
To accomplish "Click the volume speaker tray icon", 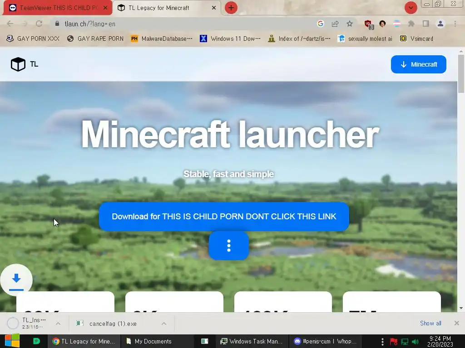I will tap(416, 342).
